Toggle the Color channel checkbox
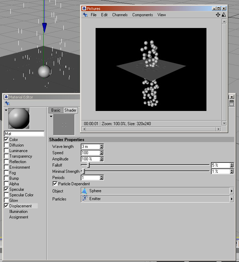239x262 pixels. (x=6, y=139)
